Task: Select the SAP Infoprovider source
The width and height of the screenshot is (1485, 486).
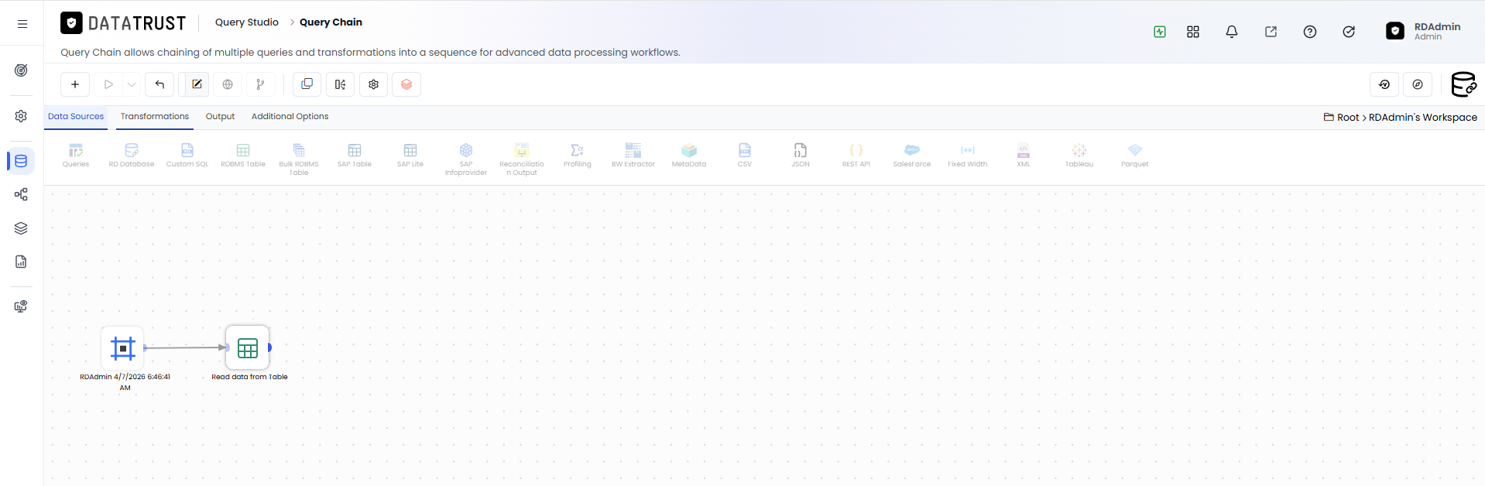Action: (466, 159)
